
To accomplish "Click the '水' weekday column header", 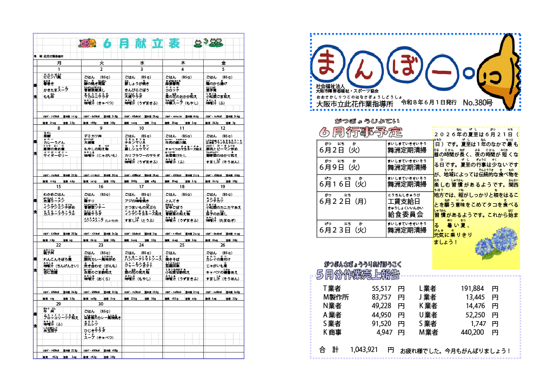I will [x=142, y=63].
